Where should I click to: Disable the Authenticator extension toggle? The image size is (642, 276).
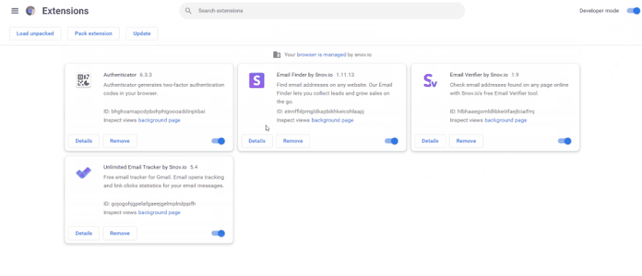coord(218,141)
